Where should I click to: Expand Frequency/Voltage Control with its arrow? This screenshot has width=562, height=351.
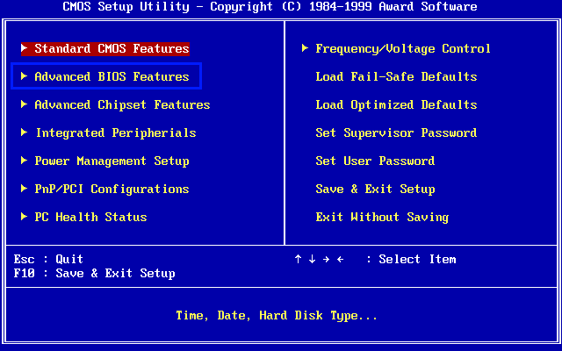[306, 48]
